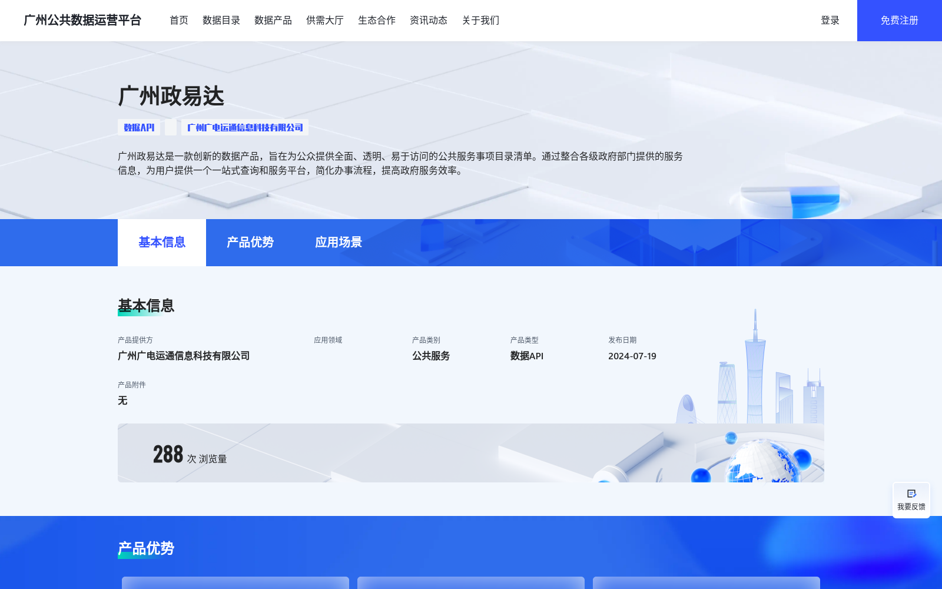Switch to the 基本信息 tab
Screen dimensions: 942x589
pos(162,243)
